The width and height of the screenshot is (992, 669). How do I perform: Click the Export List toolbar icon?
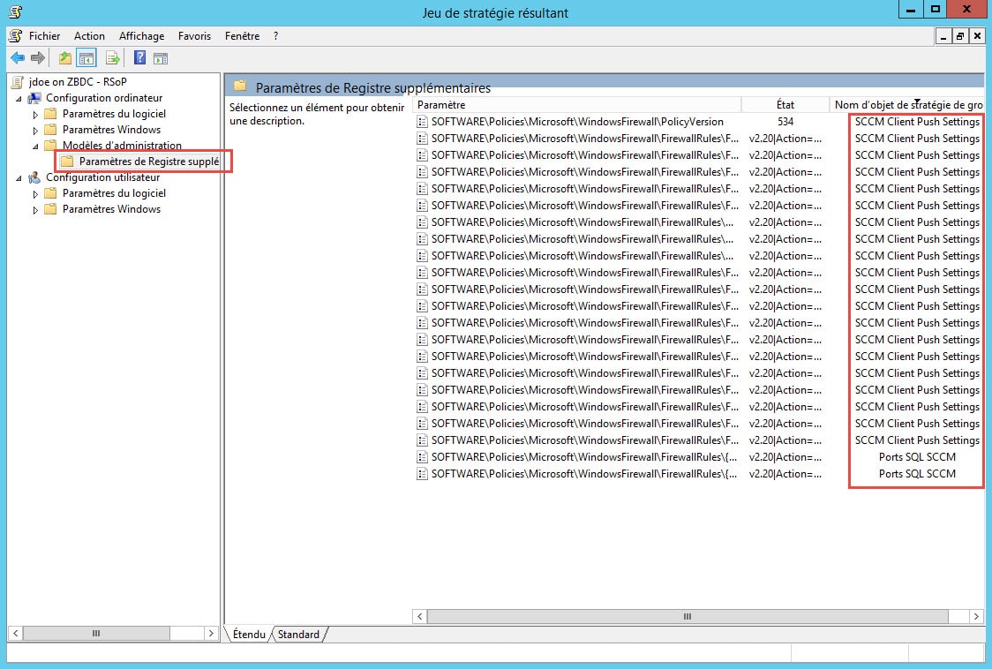click(x=113, y=58)
